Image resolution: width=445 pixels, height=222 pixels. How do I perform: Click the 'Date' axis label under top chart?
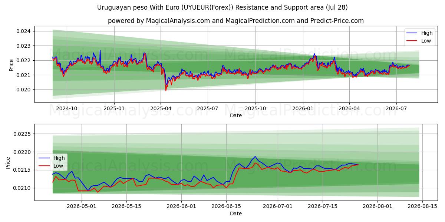click(236, 115)
